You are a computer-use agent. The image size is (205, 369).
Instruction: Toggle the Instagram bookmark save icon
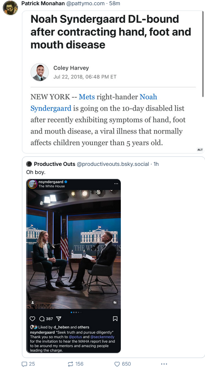pyautogui.click(x=115, y=318)
